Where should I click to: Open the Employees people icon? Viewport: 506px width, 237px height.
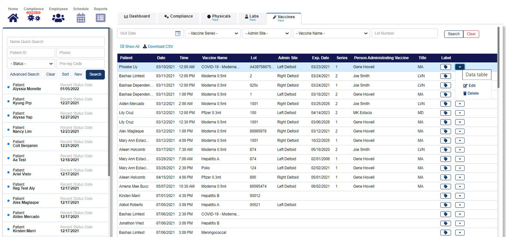coord(58,18)
